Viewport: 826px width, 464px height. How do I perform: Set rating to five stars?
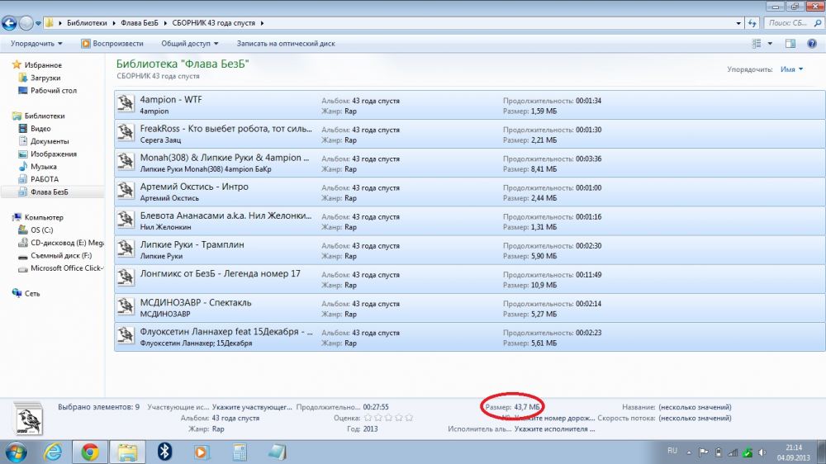(409, 418)
